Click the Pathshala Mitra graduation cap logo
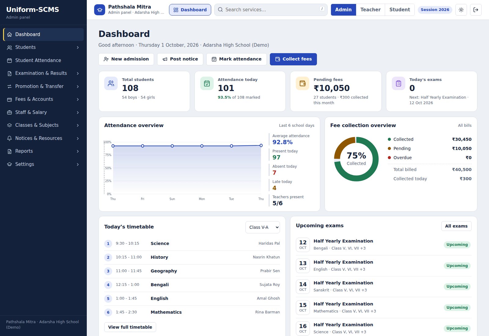This screenshot has height=336, width=489. [100, 10]
